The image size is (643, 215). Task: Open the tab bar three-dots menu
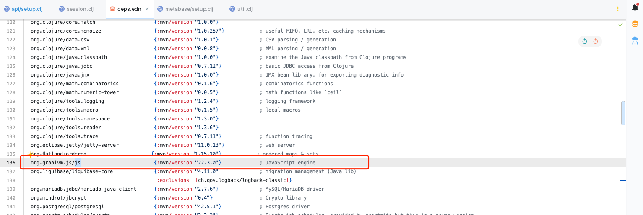point(617,9)
